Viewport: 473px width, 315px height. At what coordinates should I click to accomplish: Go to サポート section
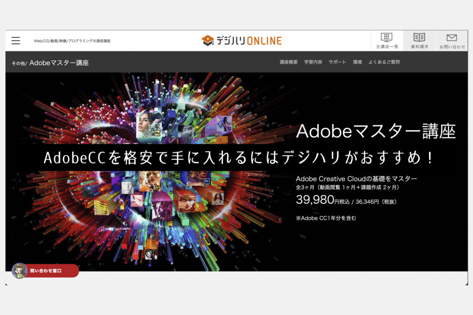click(337, 62)
